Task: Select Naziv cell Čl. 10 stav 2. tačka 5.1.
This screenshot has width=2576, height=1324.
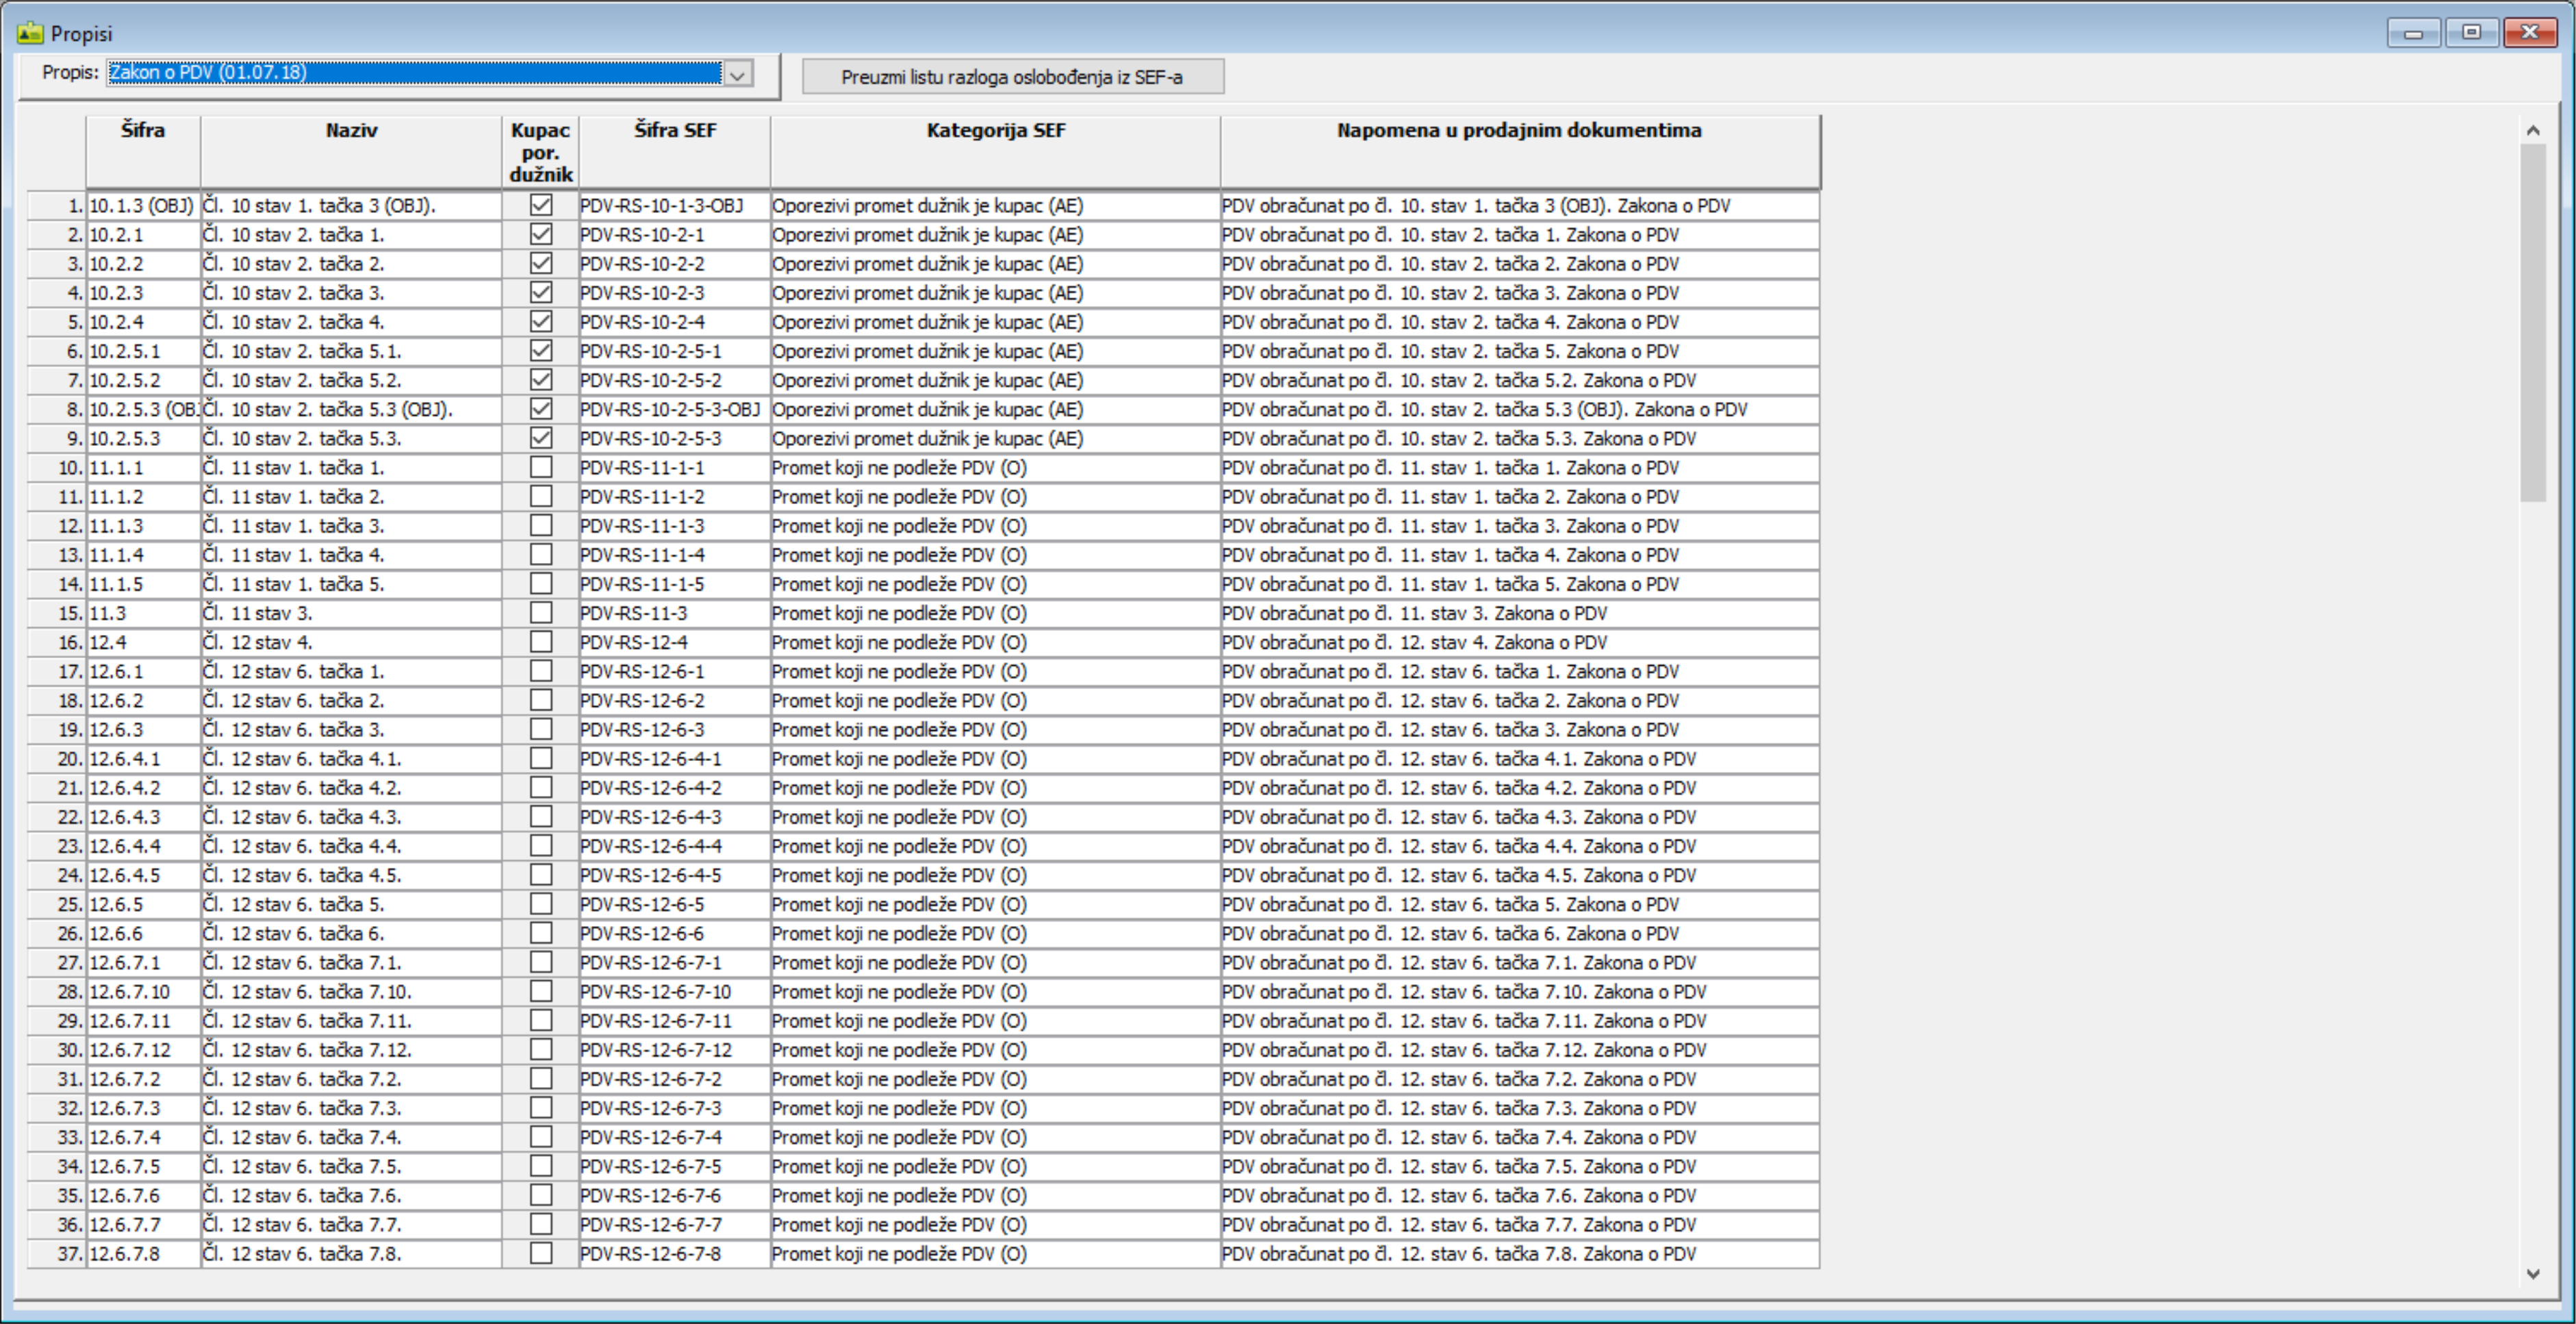Action: (x=352, y=350)
